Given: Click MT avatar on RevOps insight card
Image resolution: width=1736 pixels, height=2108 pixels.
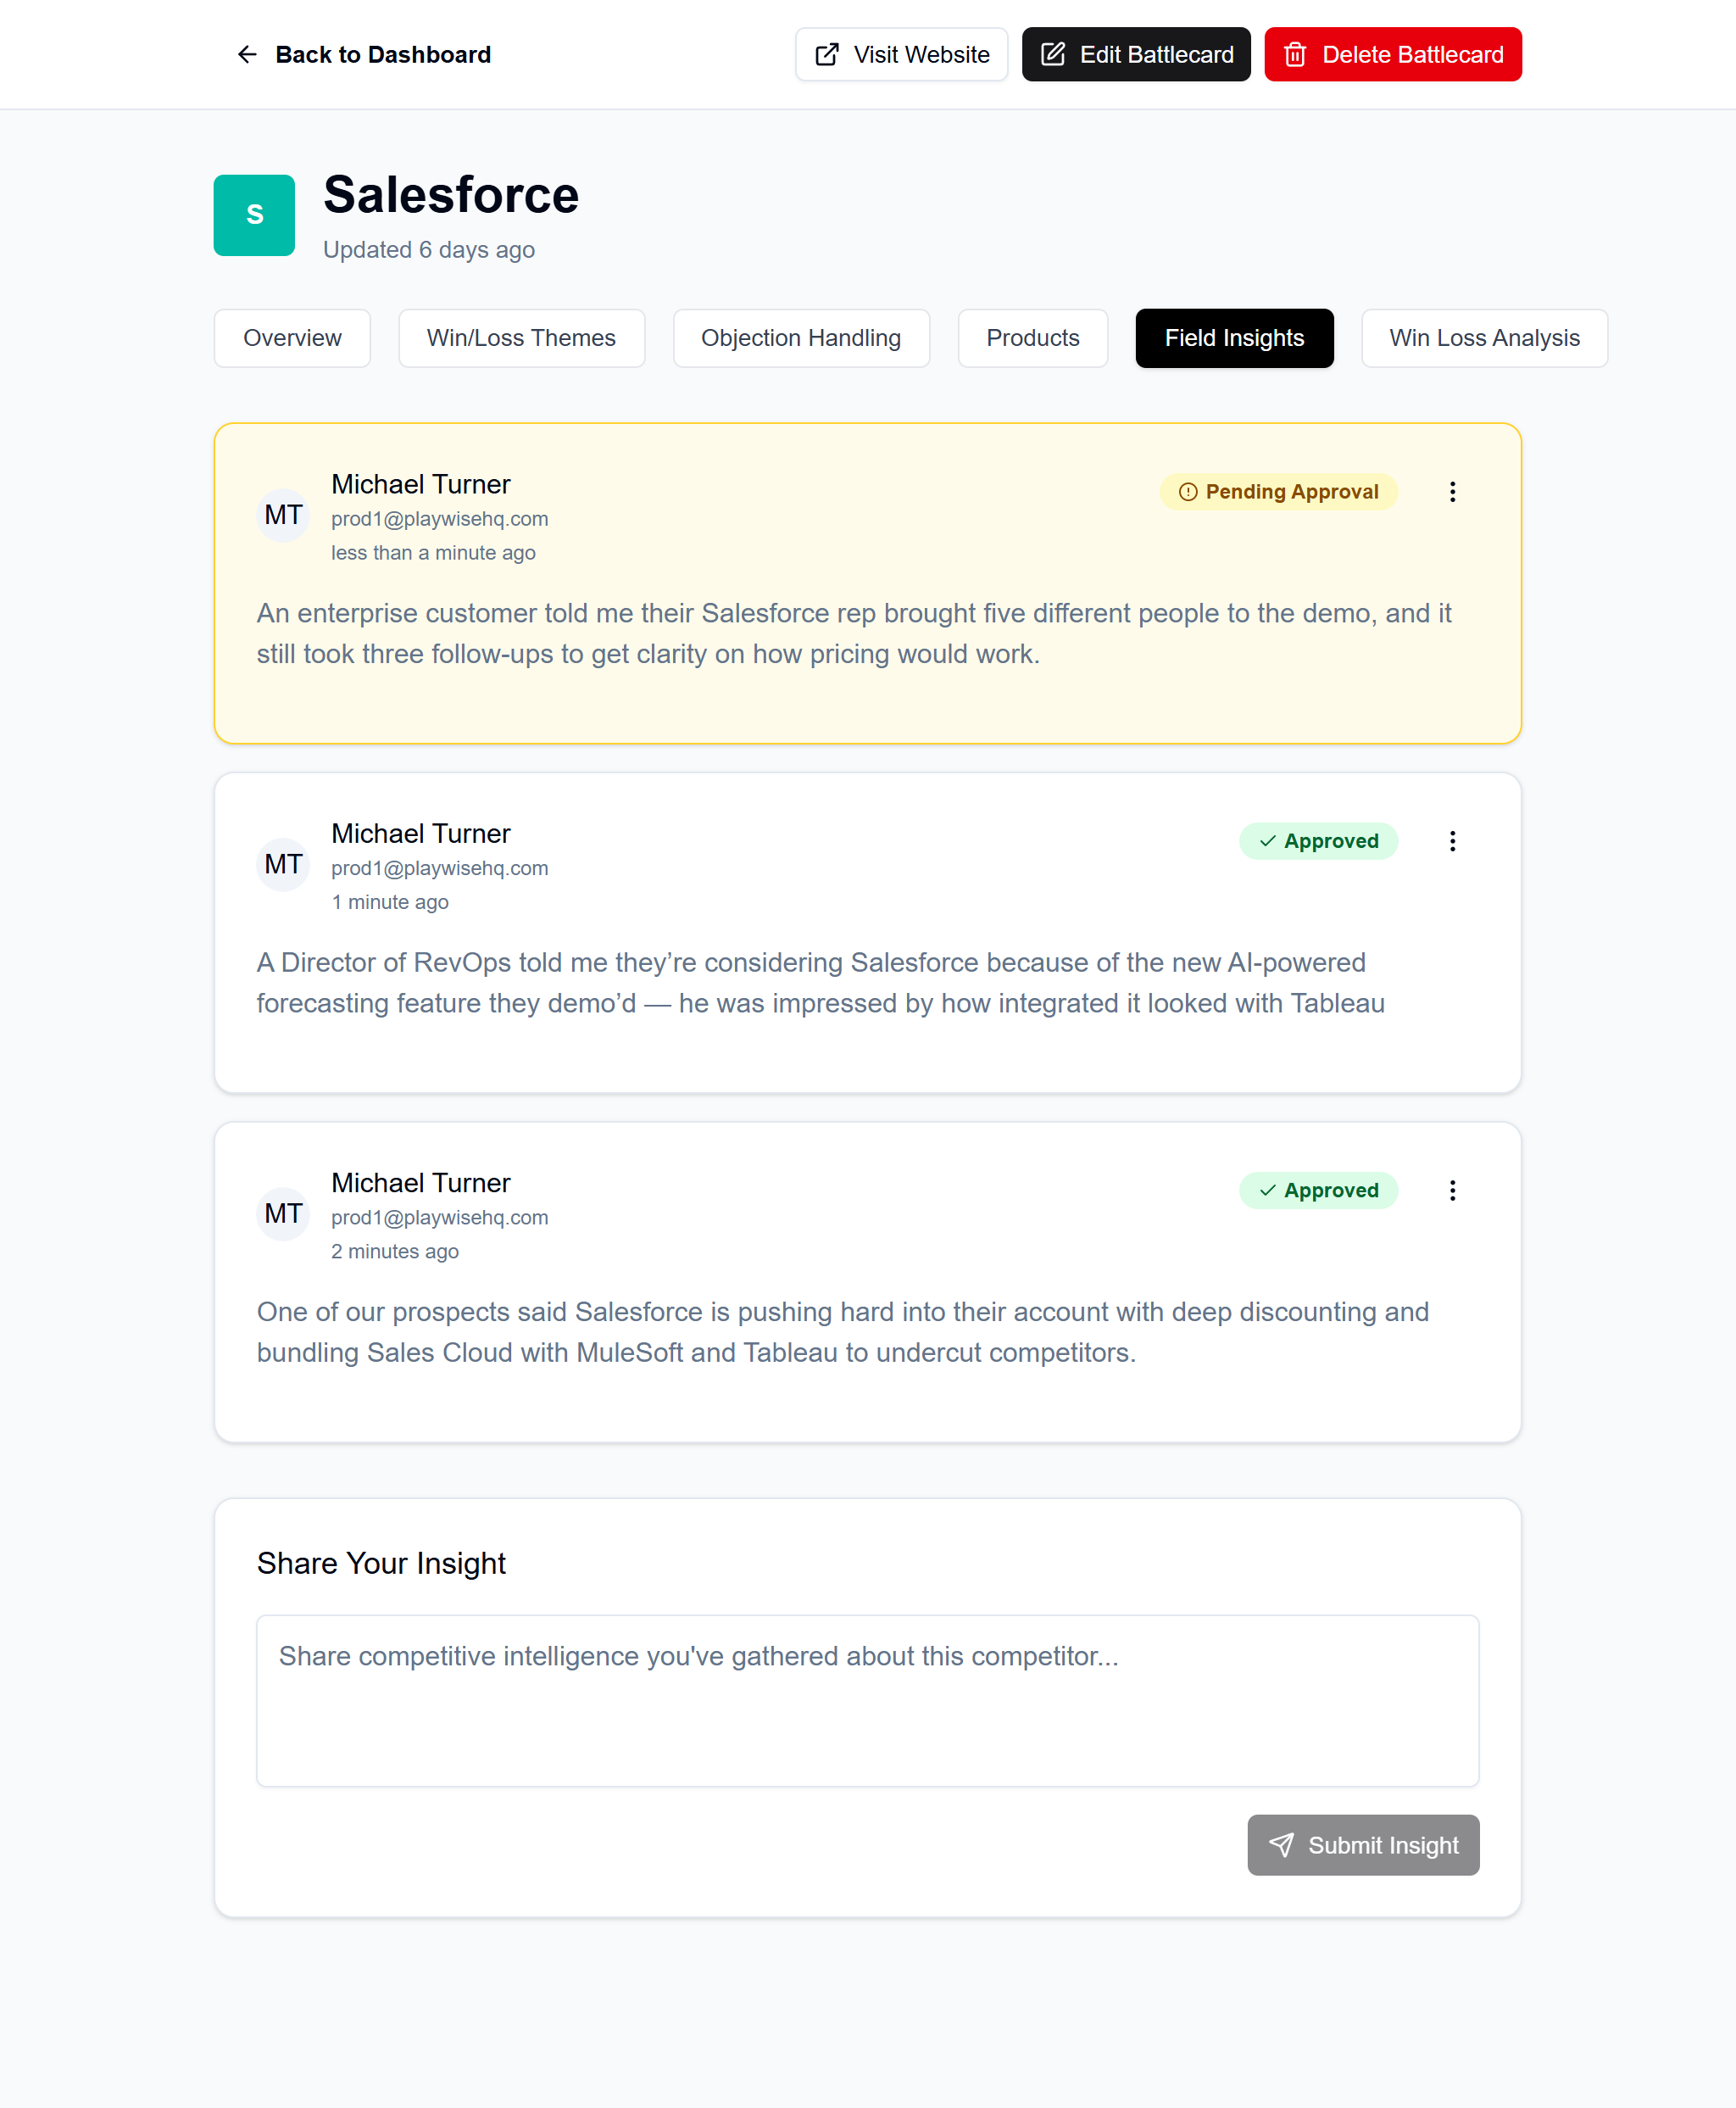Looking at the screenshot, I should (x=283, y=864).
